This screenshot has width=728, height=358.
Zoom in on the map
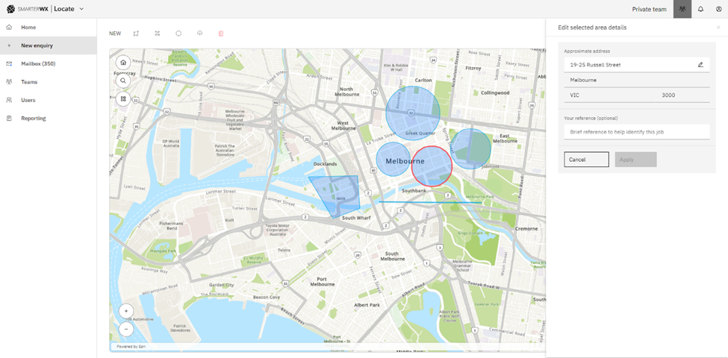click(126, 311)
